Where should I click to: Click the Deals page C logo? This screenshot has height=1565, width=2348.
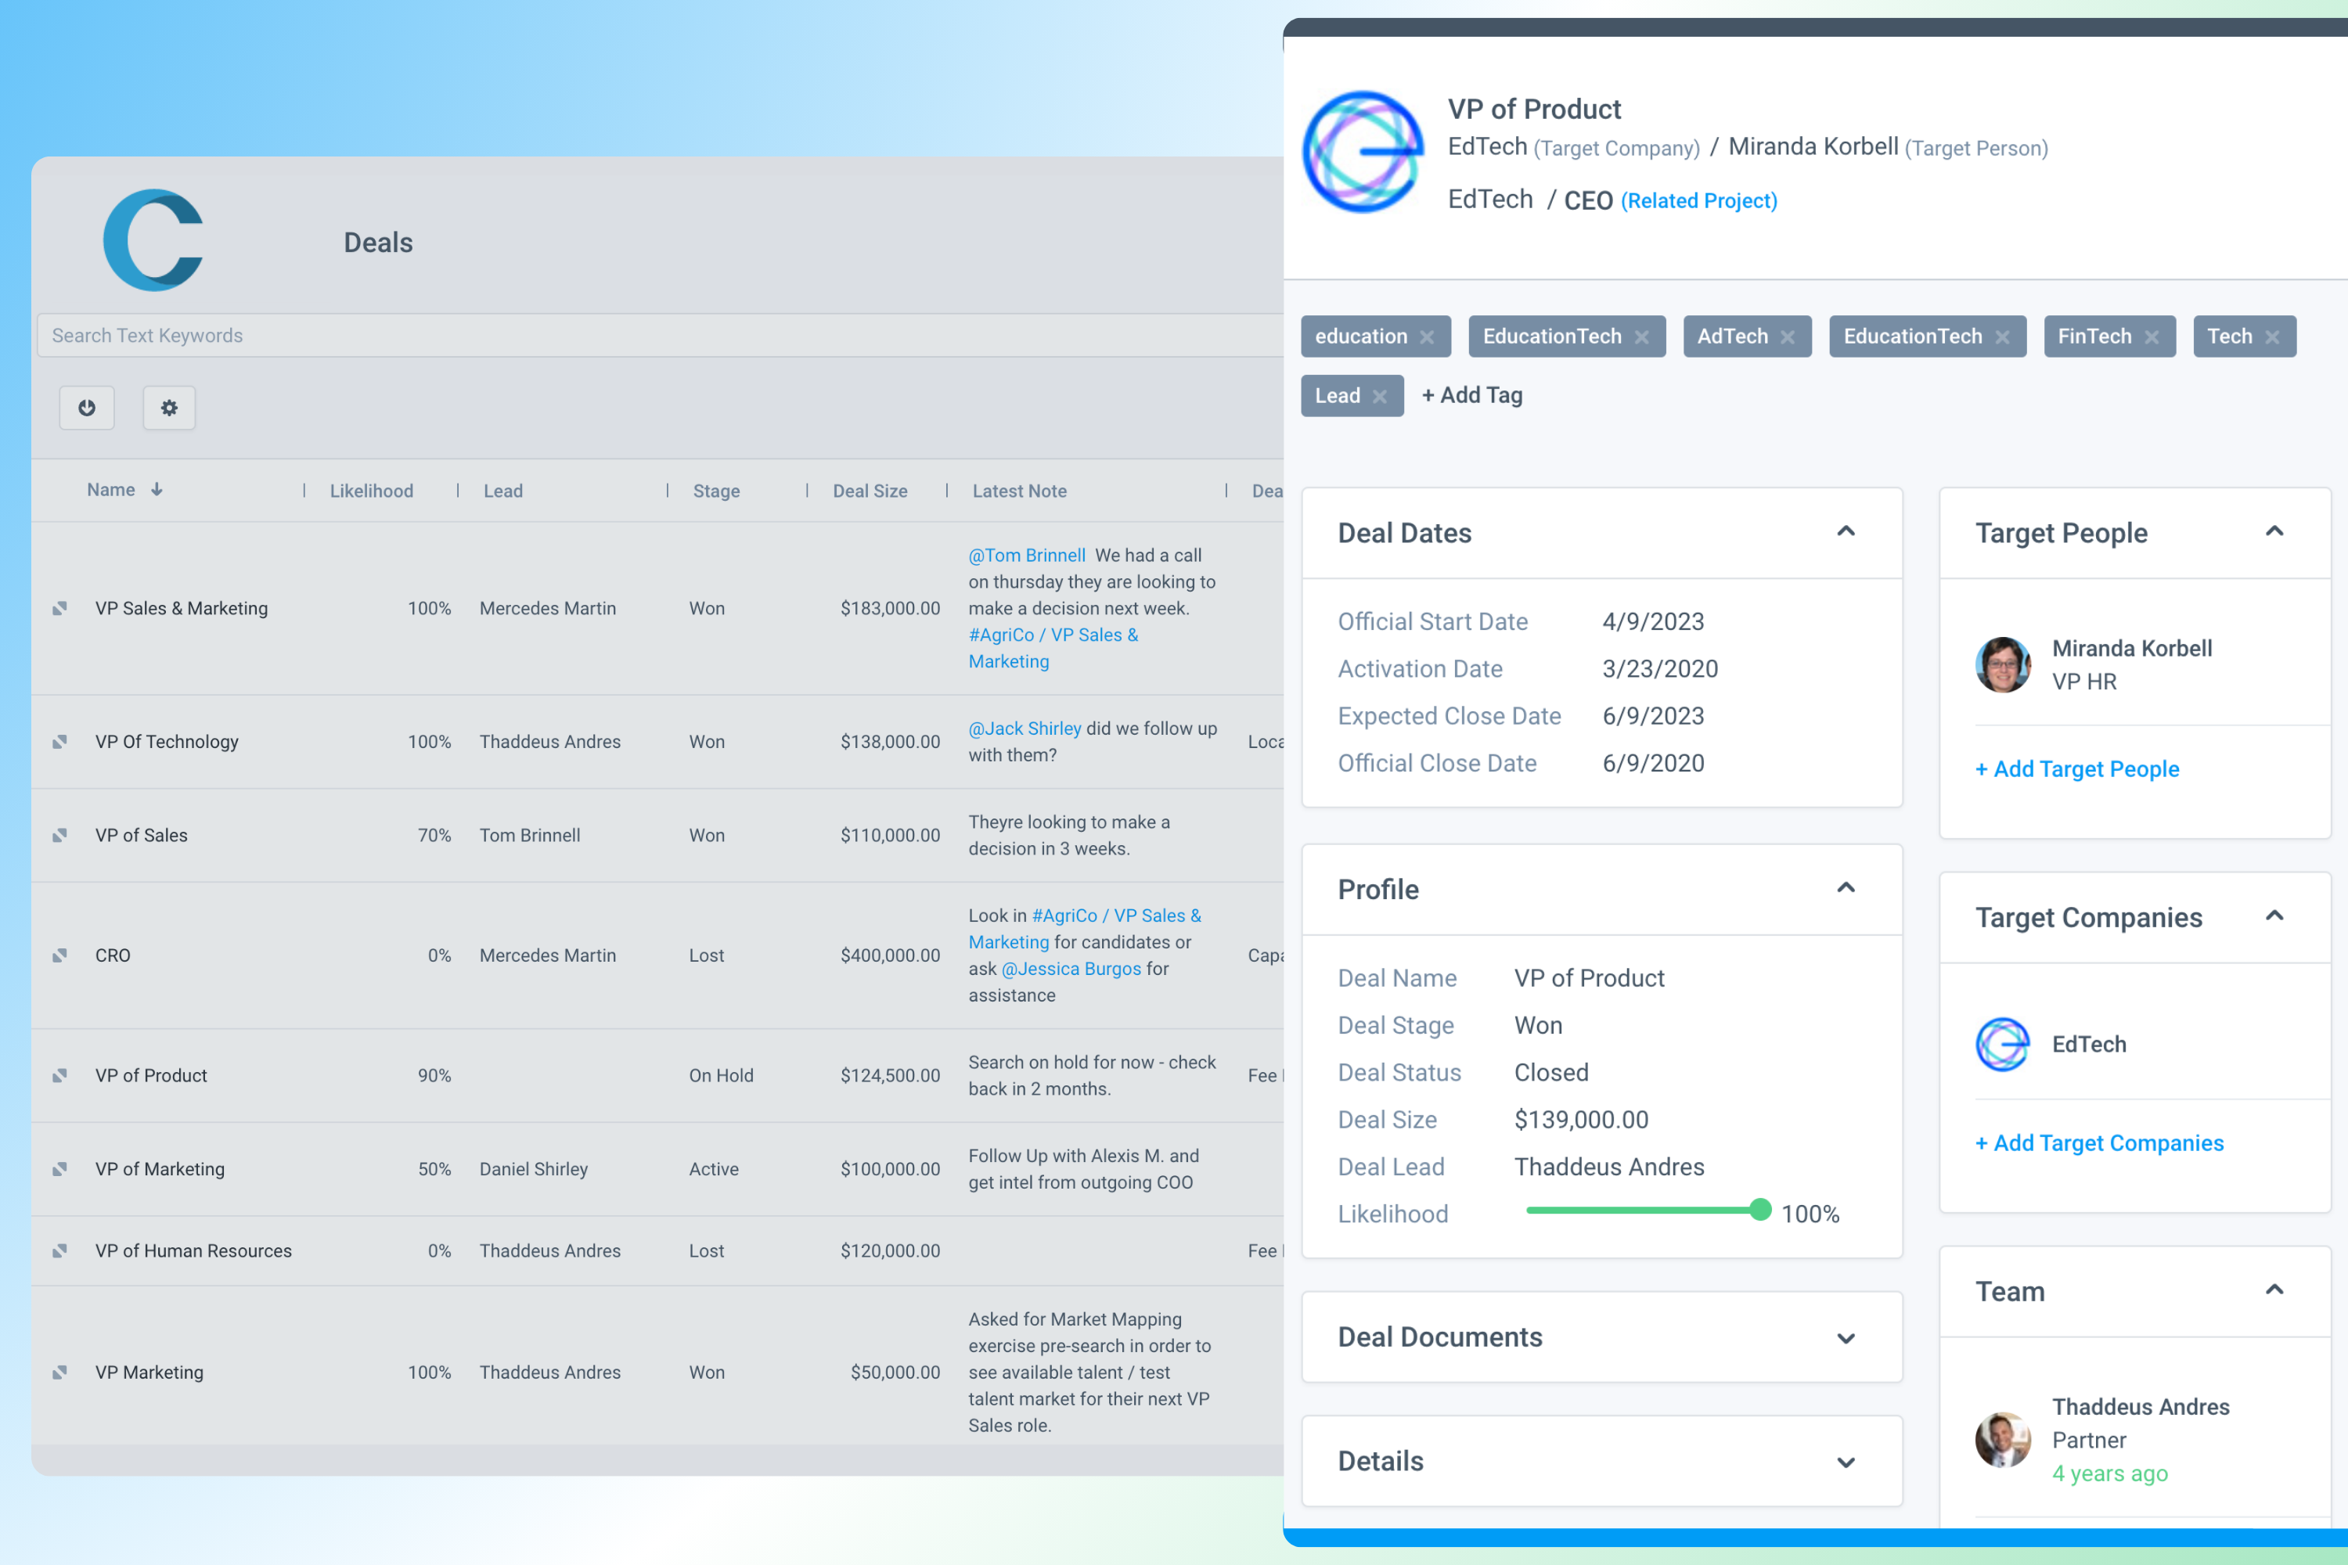coord(153,240)
